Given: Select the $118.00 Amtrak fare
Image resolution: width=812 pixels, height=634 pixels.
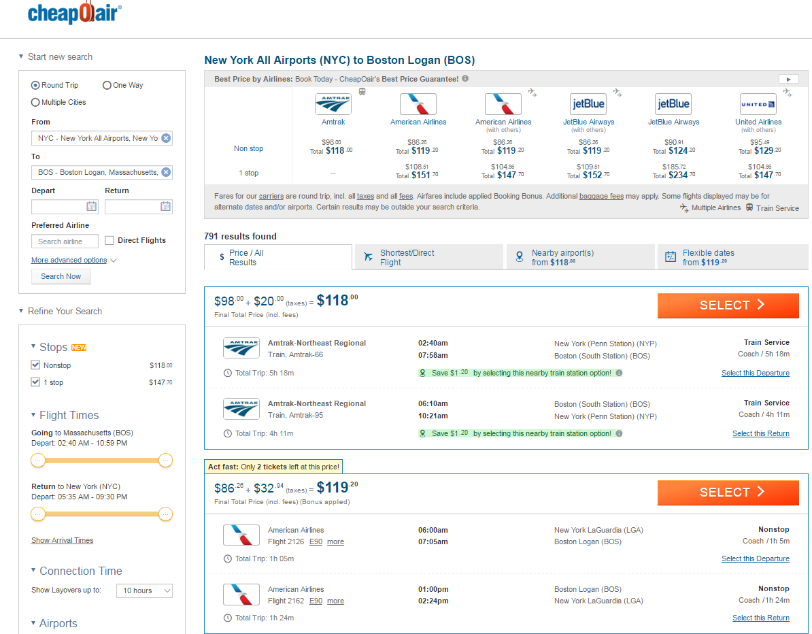Looking at the screenshot, I should pos(728,305).
